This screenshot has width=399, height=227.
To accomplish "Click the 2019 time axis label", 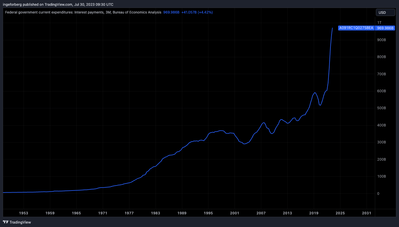I will click(x=314, y=213).
